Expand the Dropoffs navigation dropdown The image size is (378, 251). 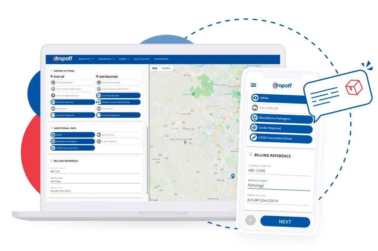(86, 59)
